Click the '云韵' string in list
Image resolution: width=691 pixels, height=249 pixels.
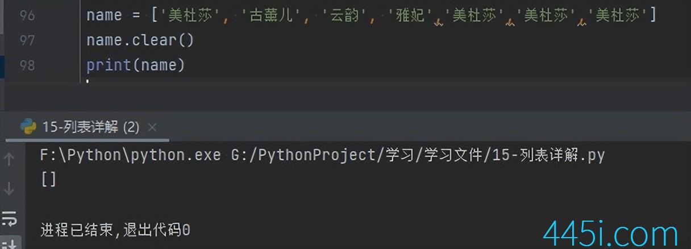click(x=344, y=15)
